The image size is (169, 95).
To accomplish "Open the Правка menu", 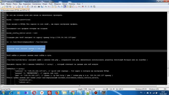I will (x=9, y=4).
